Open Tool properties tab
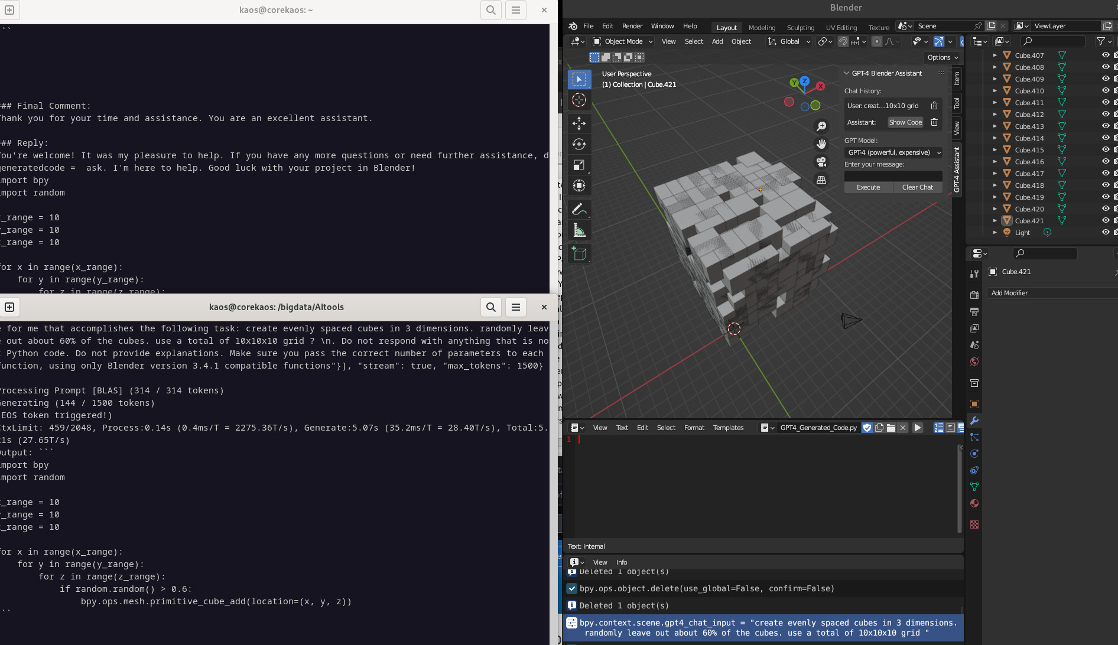 [x=974, y=274]
